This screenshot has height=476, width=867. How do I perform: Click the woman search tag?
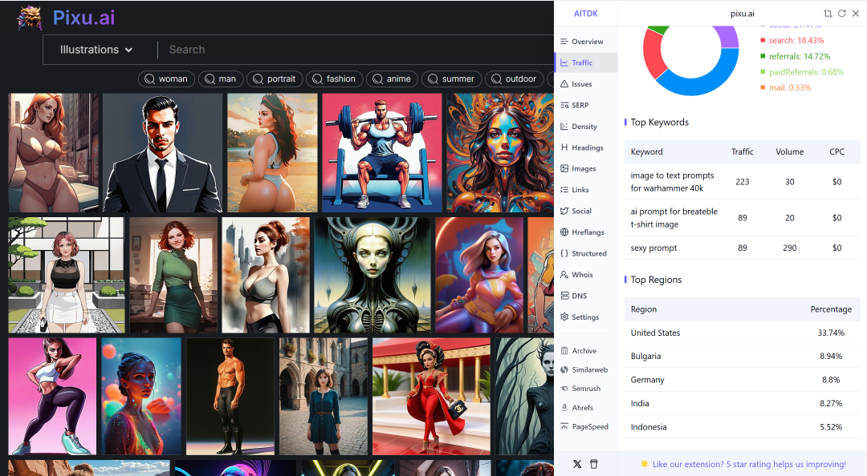click(166, 79)
